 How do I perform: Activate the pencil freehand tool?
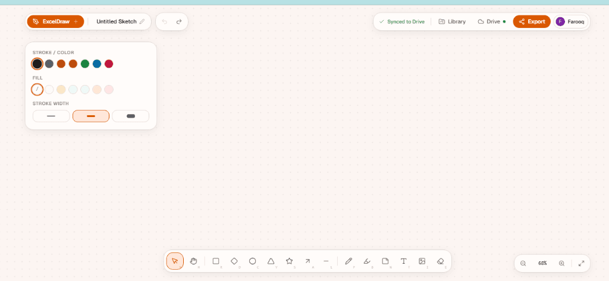(x=349, y=261)
